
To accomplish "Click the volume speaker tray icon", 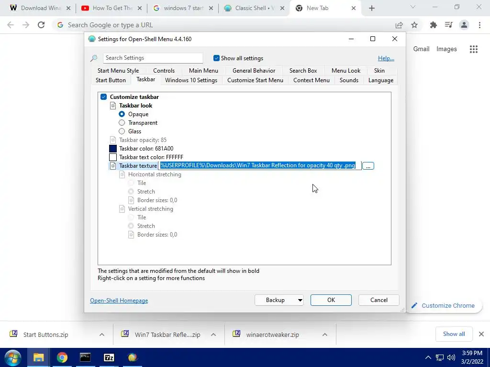I will 451,357.
